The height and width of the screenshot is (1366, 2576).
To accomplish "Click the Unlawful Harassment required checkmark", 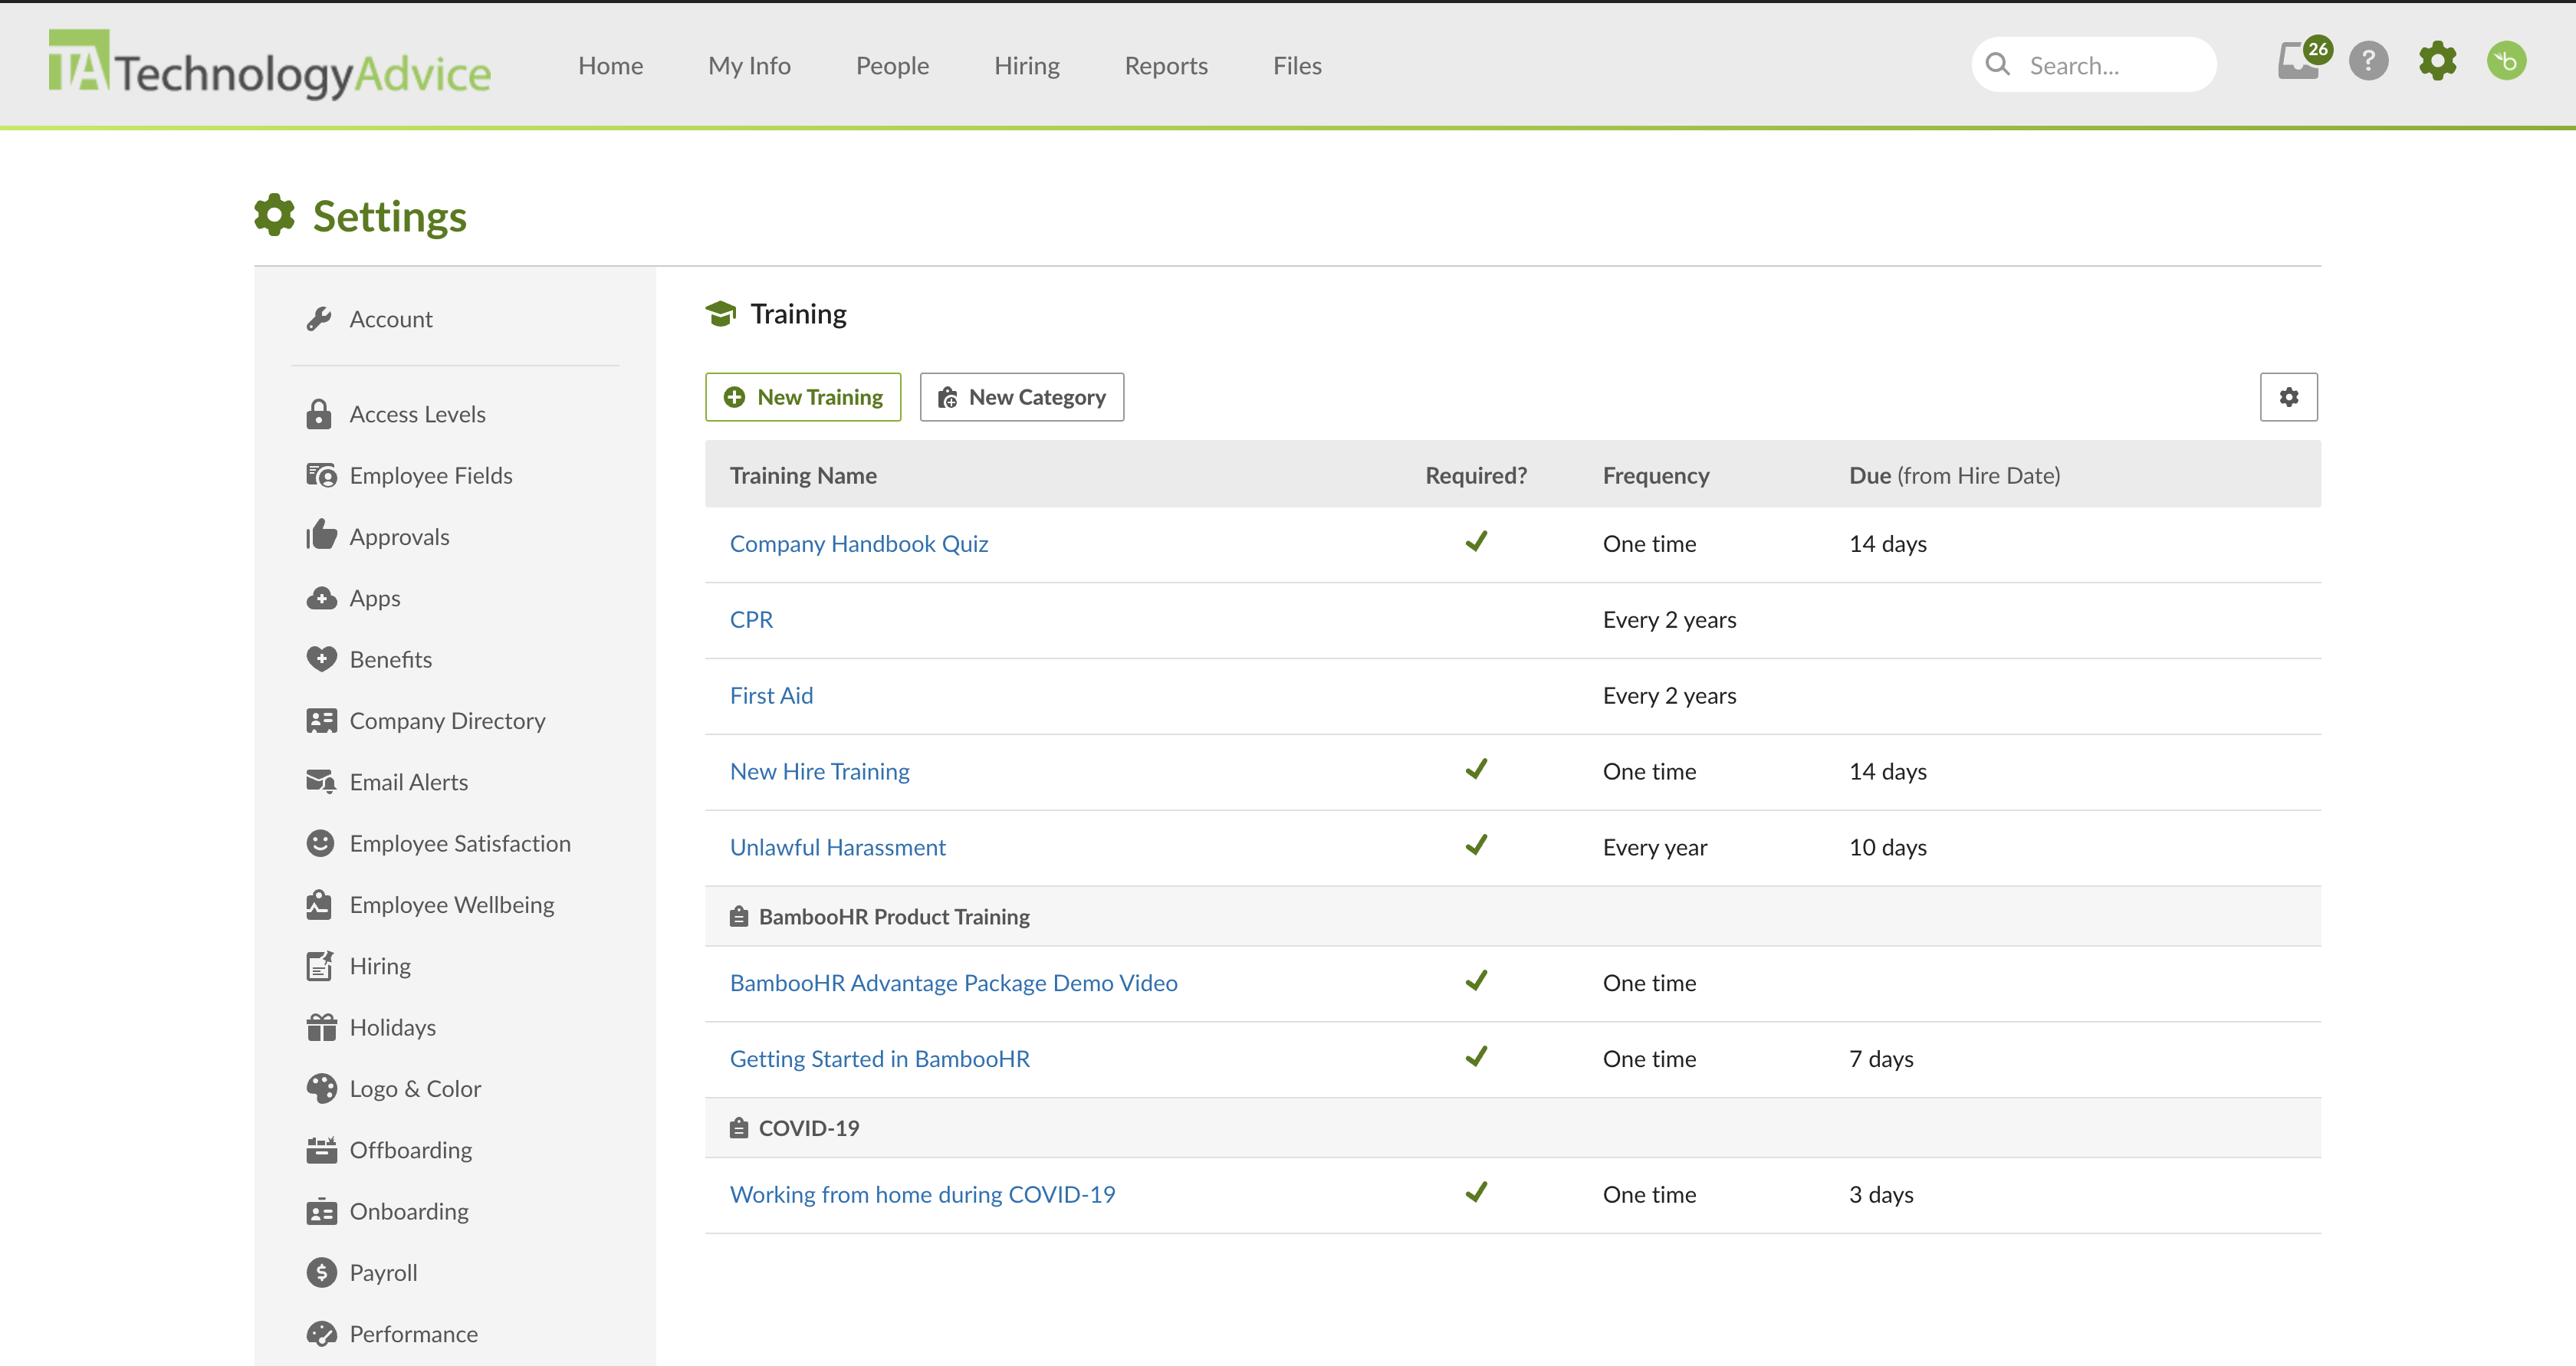I will pyautogui.click(x=1475, y=845).
